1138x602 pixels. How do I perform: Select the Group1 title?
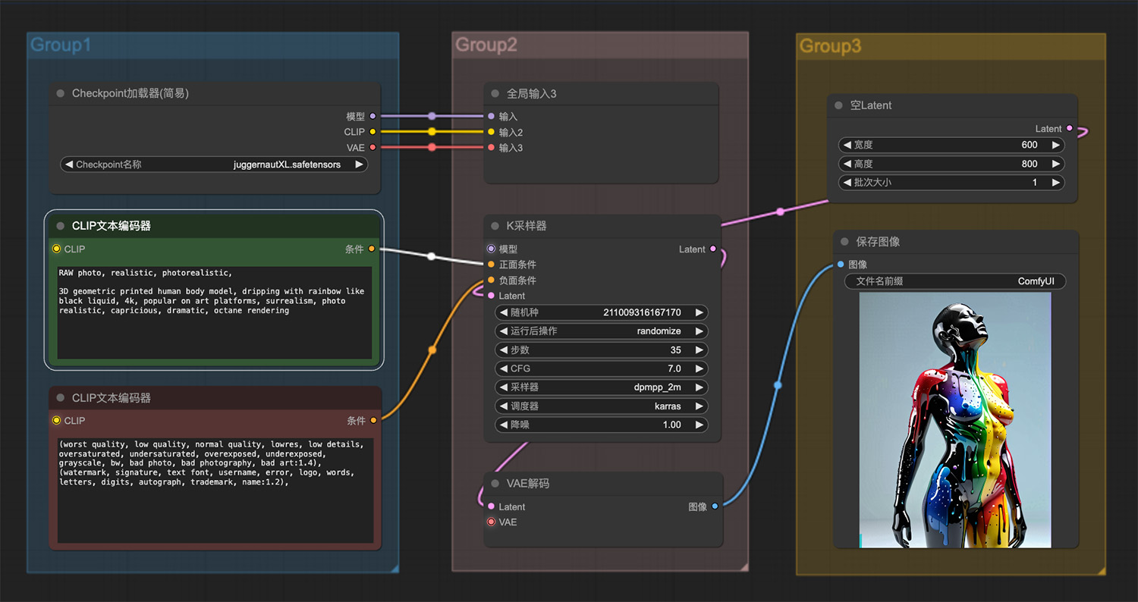[x=61, y=45]
